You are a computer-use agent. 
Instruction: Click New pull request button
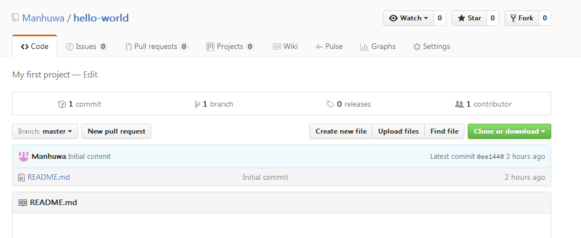[x=116, y=131]
